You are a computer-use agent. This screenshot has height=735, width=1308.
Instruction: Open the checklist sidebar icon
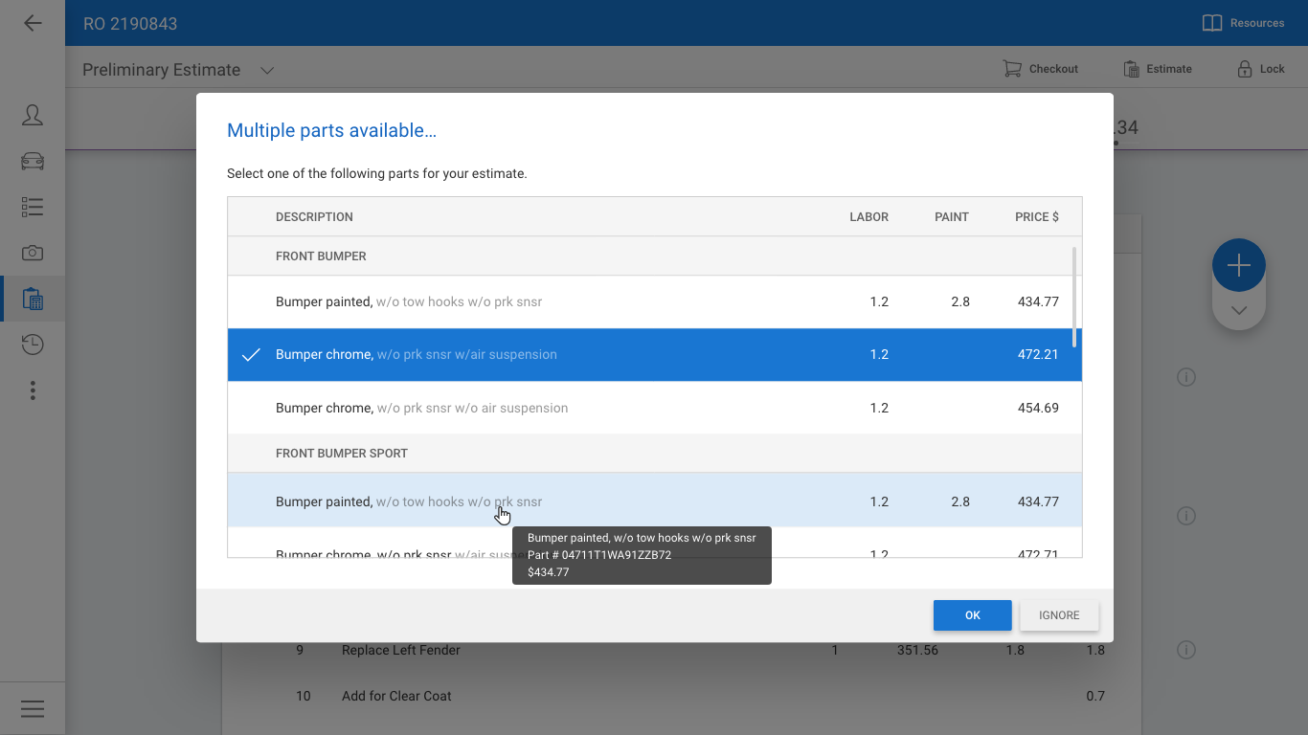tap(33, 207)
